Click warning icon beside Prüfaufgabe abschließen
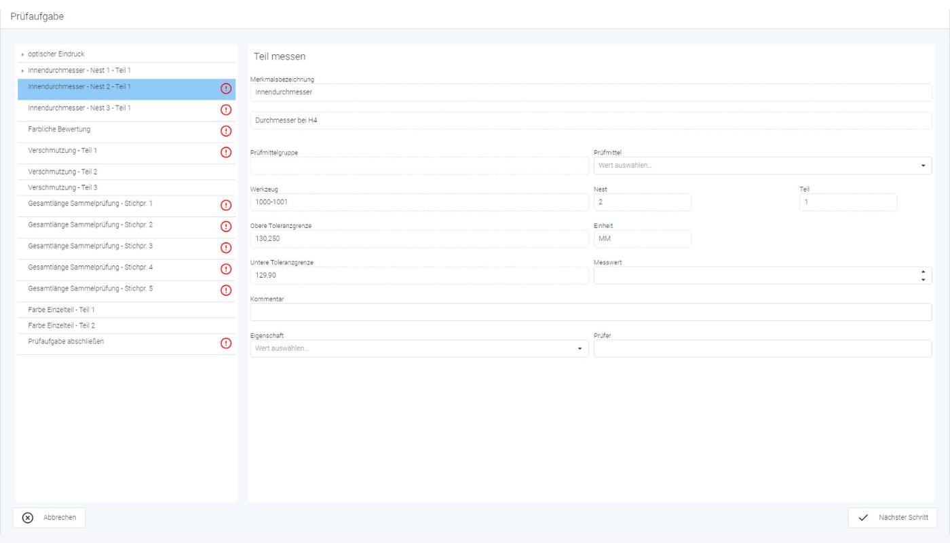 pyautogui.click(x=227, y=343)
